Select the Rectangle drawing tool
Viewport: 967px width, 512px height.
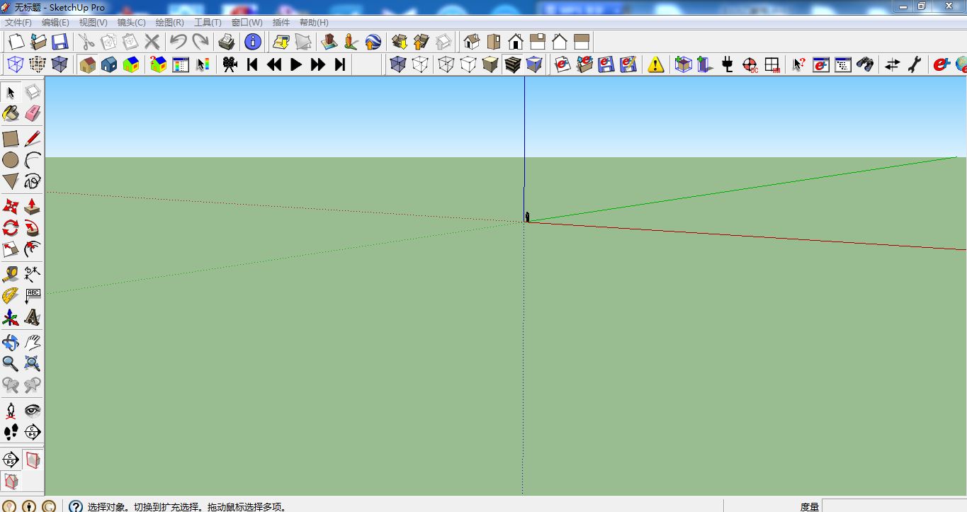click(11, 139)
